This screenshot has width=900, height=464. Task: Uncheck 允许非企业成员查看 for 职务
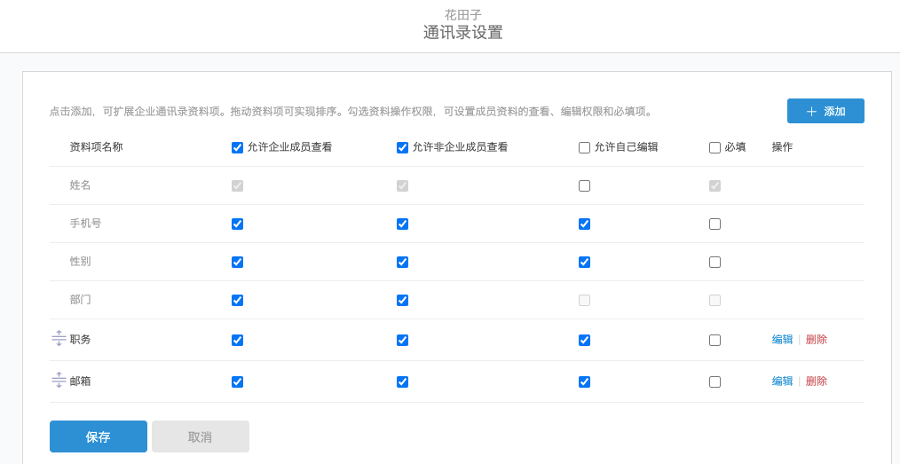point(402,340)
